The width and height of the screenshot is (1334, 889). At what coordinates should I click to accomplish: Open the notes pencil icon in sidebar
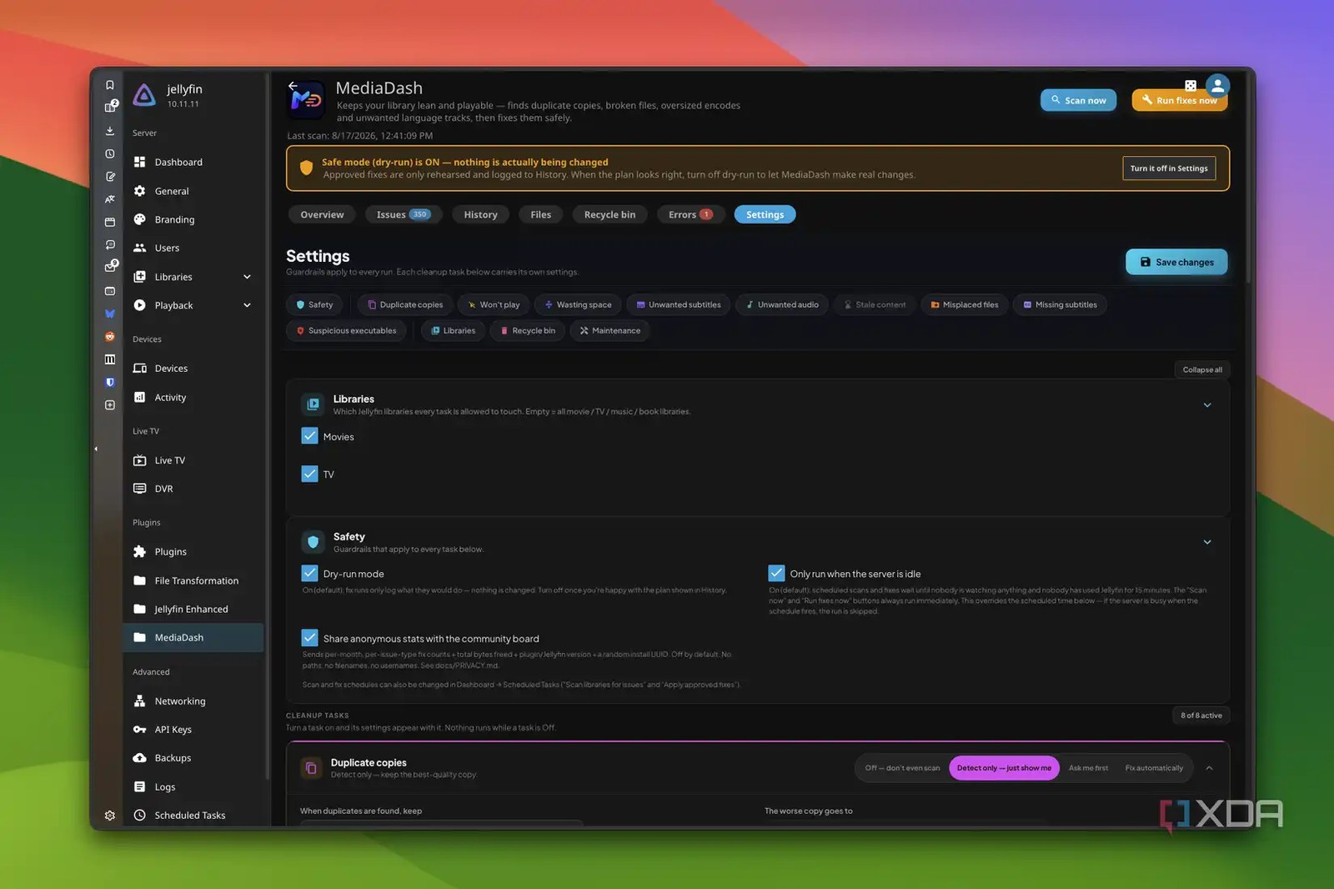pyautogui.click(x=109, y=176)
